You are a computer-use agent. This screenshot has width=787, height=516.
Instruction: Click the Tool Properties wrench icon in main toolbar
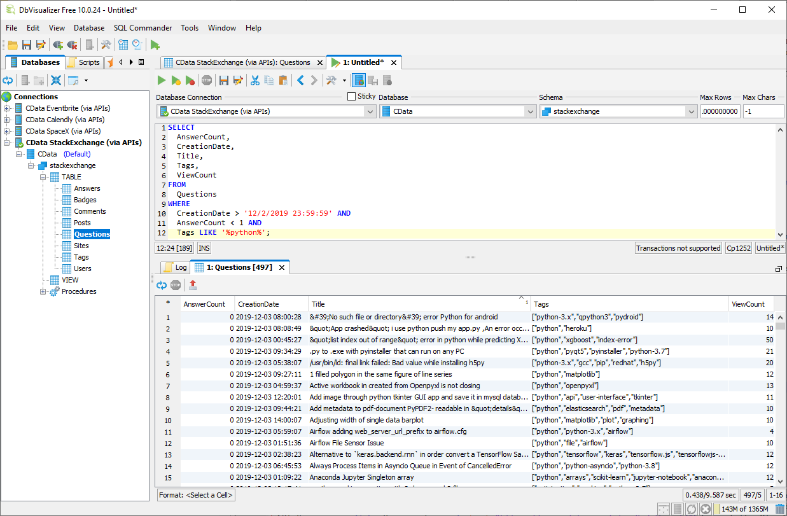(x=106, y=45)
